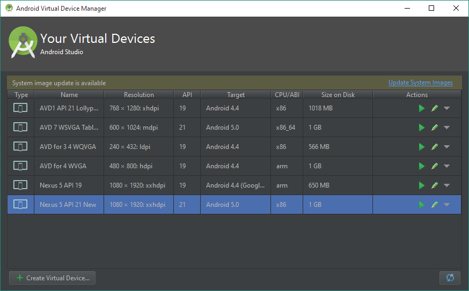The image size is (469, 291).
Task: Refresh the virtual device list
Action: [x=450, y=278]
